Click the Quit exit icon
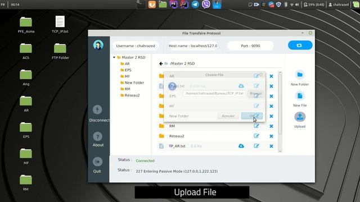The image size is (360, 202). click(x=97, y=162)
